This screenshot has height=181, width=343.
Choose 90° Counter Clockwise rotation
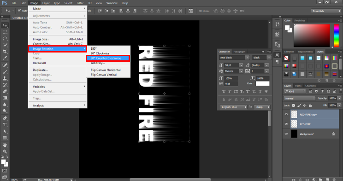coord(108,58)
